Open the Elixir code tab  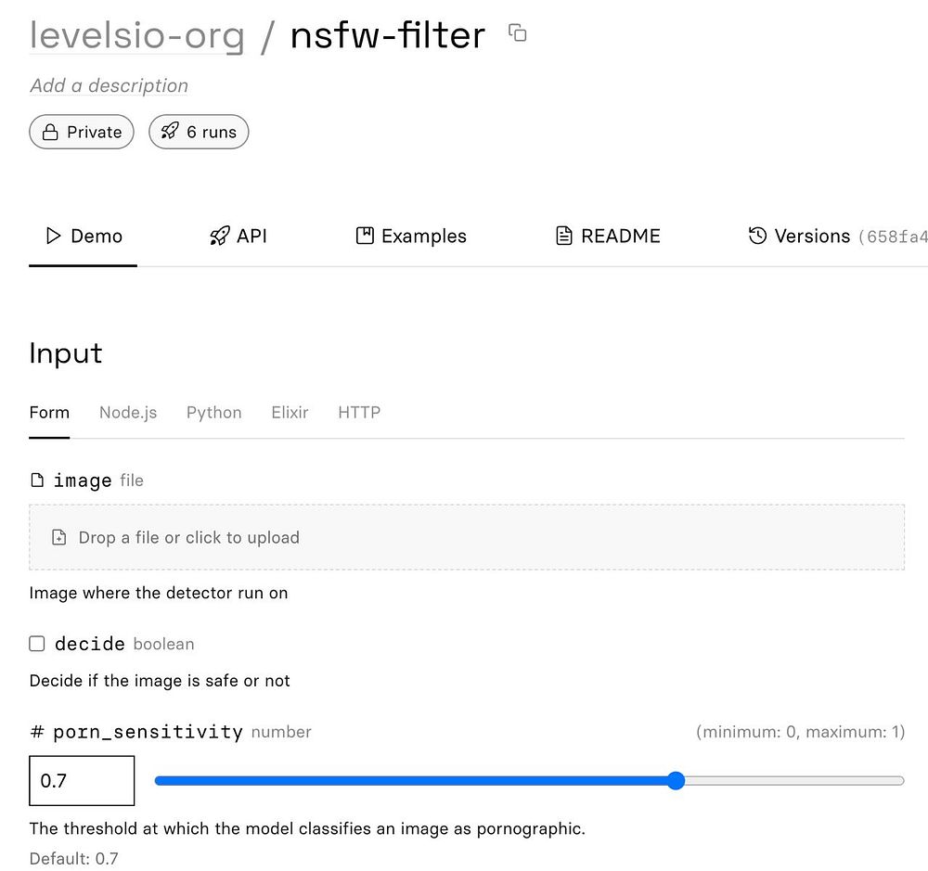(x=290, y=412)
